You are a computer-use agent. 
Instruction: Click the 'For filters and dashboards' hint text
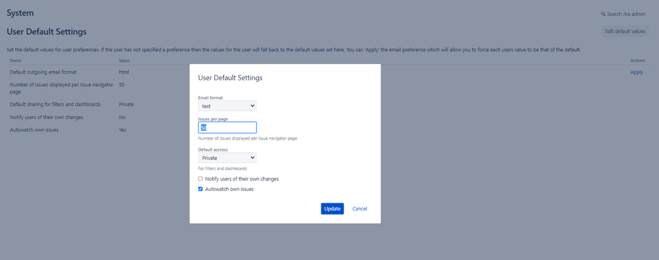click(x=222, y=169)
